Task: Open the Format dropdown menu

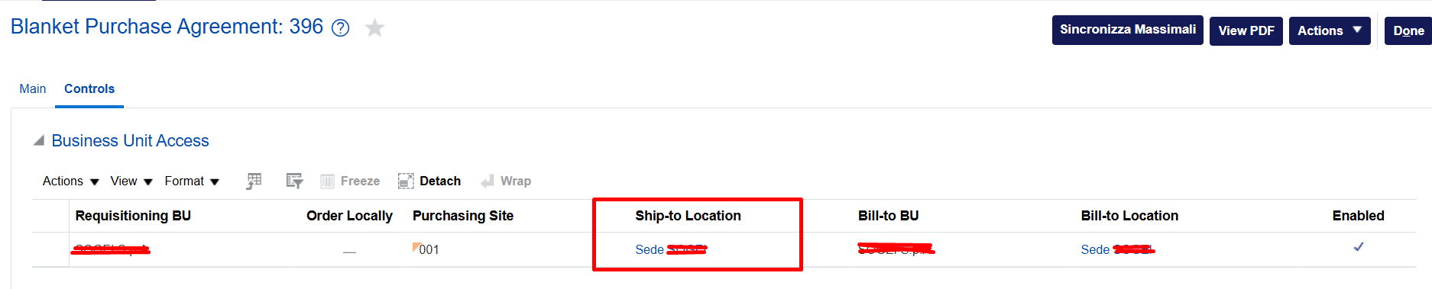Action: click(192, 181)
